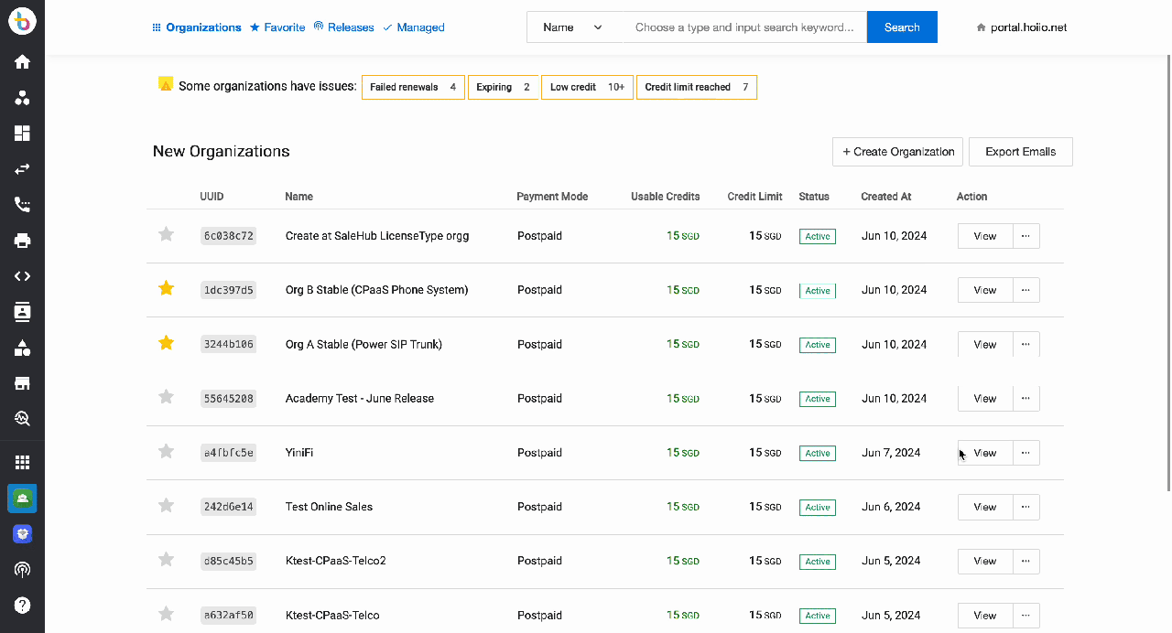Expand the ellipsis menu for Ktest-CPaaS-Telco2
This screenshot has height=633, width=1172.
tap(1025, 562)
